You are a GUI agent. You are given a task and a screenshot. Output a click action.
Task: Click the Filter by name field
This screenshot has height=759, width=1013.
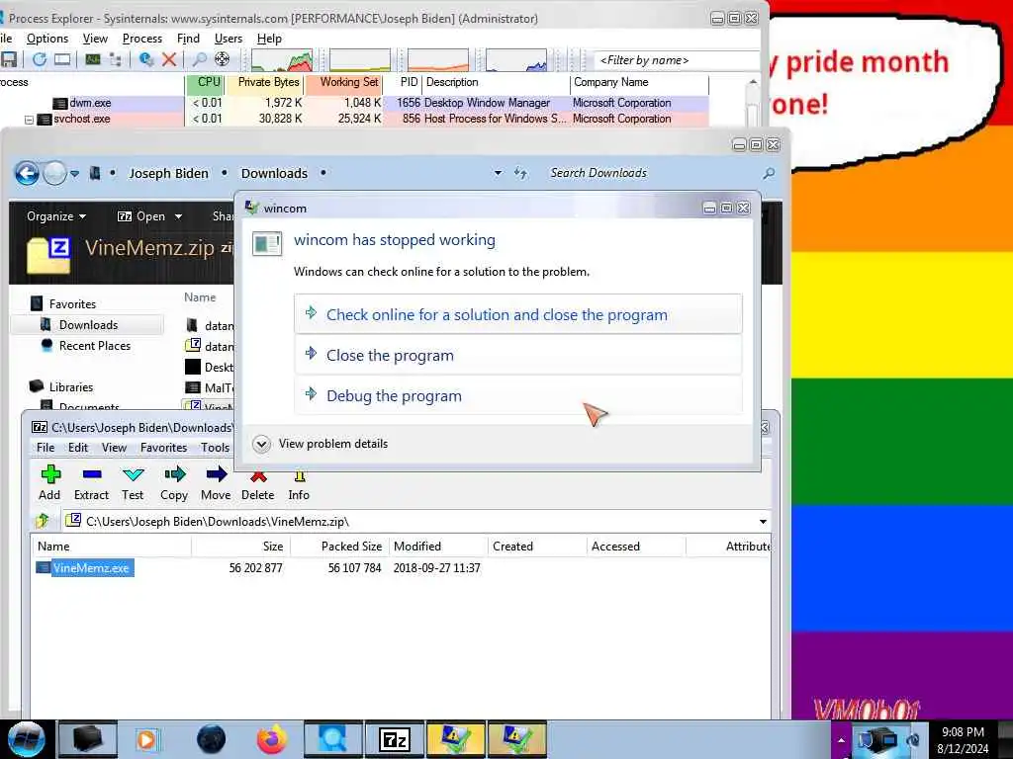pyautogui.click(x=676, y=60)
